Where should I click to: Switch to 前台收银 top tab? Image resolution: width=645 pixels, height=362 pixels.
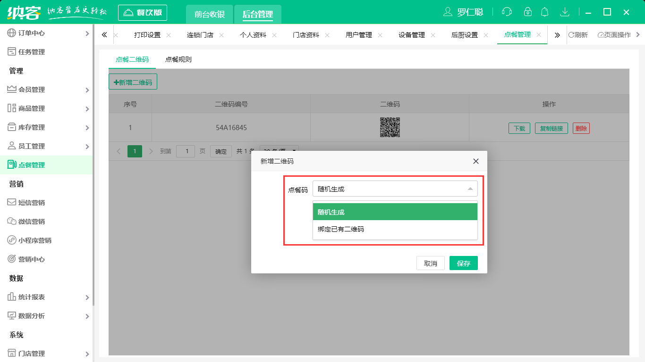(x=209, y=14)
